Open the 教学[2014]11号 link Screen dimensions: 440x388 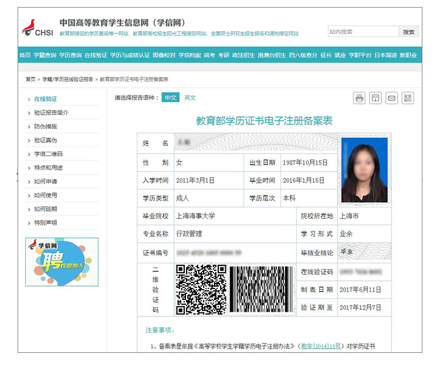click(x=320, y=346)
